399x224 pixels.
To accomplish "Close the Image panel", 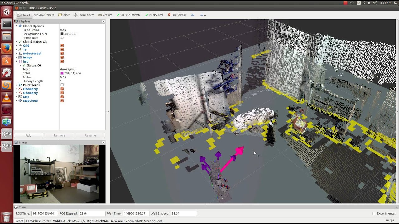I will (103, 142).
